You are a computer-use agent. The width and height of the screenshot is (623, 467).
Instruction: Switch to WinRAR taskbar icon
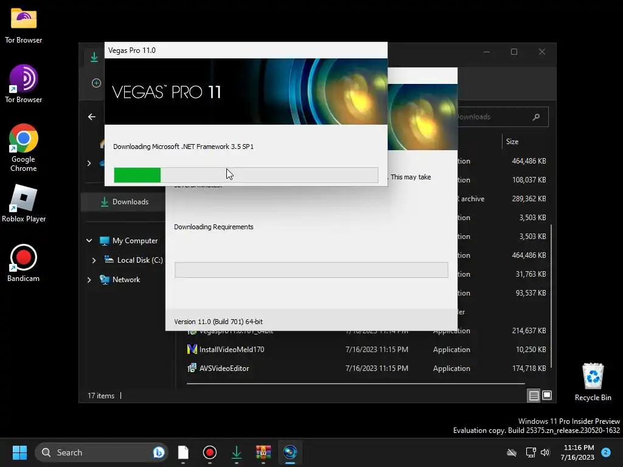pyautogui.click(x=263, y=452)
